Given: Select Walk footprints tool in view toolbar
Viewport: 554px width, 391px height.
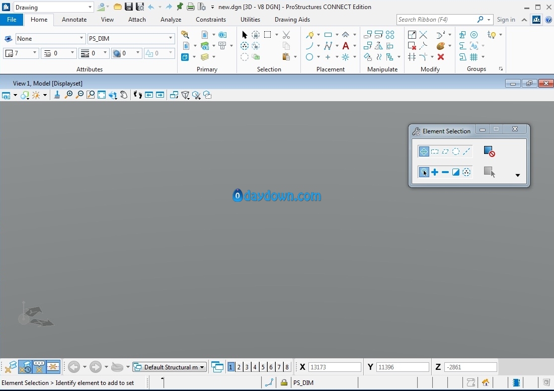Looking at the screenshot, I should [138, 95].
